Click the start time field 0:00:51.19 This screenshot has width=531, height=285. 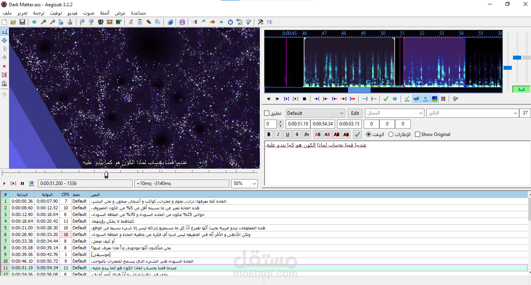(298, 124)
